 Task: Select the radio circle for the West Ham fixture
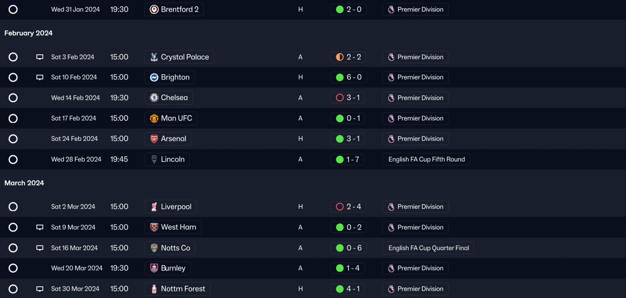(x=13, y=228)
